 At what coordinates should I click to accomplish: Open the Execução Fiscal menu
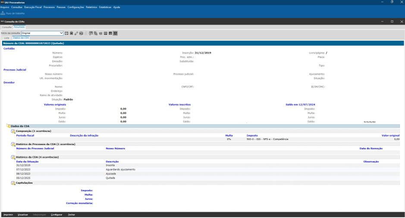tap(33, 7)
